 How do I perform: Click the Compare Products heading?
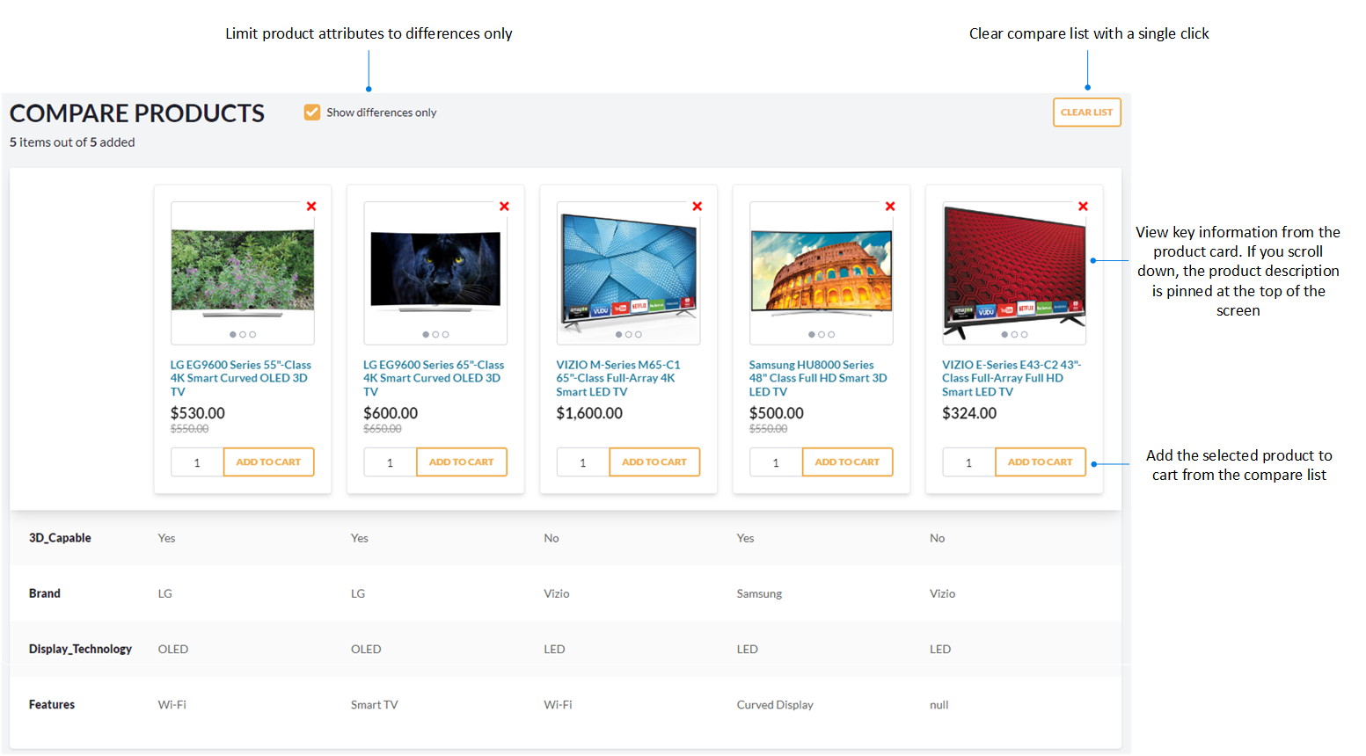(x=137, y=113)
